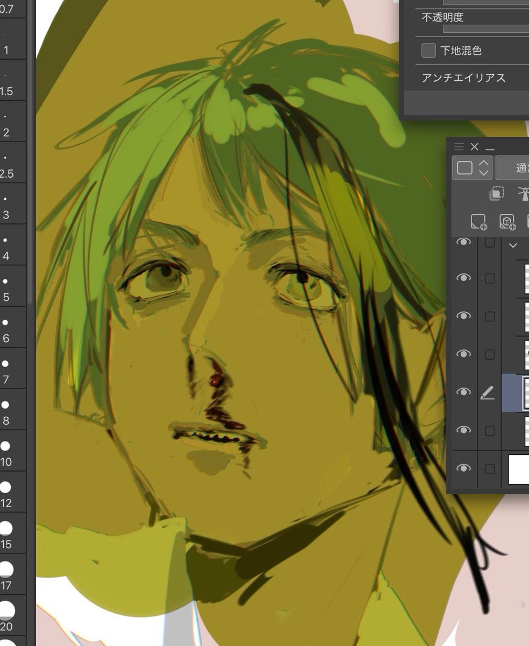The image size is (529, 646).
Task: Create a new vector layer
Action: pos(507,222)
